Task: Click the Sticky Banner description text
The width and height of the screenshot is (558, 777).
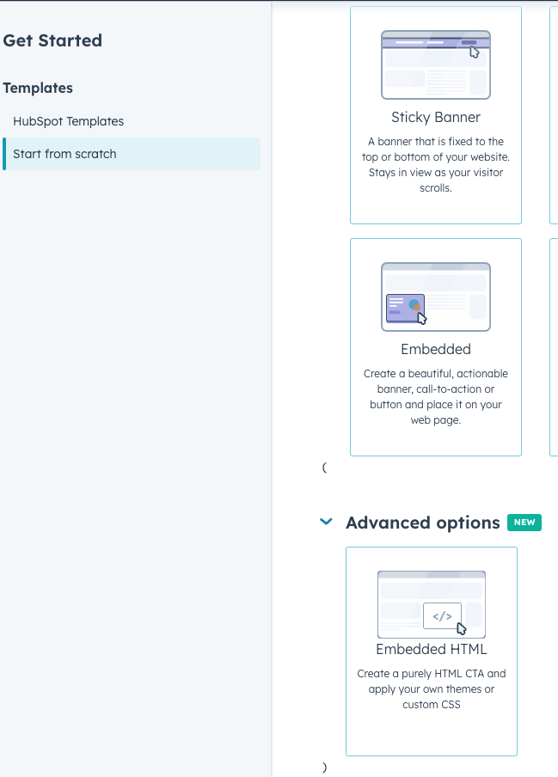Action: coord(435,164)
